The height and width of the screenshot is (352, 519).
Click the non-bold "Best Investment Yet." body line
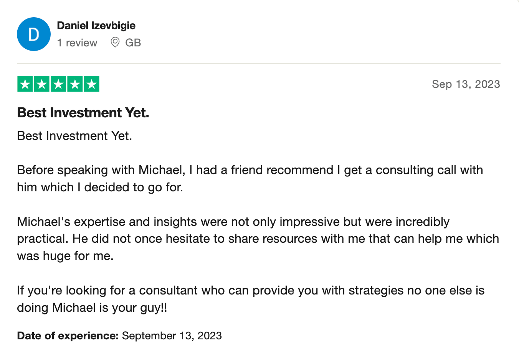pyautogui.click(x=74, y=136)
